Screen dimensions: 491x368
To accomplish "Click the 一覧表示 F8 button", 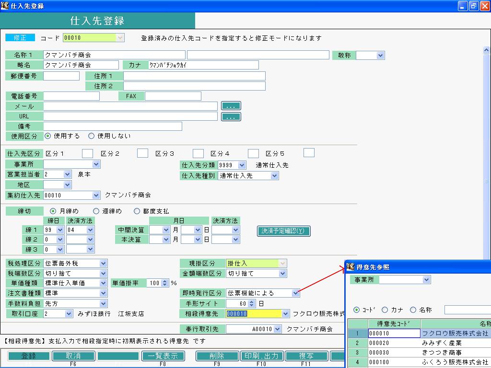I will [x=163, y=356].
